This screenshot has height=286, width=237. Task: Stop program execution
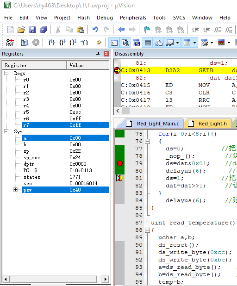pos(36,43)
